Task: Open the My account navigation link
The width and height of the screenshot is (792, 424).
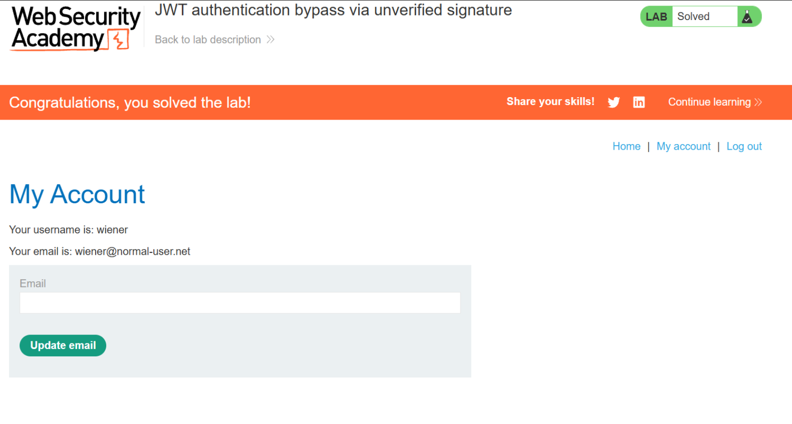Action: pyautogui.click(x=683, y=146)
